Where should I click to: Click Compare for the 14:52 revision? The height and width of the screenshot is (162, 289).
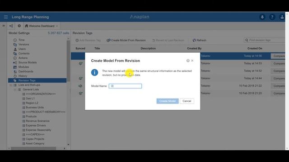278,71
